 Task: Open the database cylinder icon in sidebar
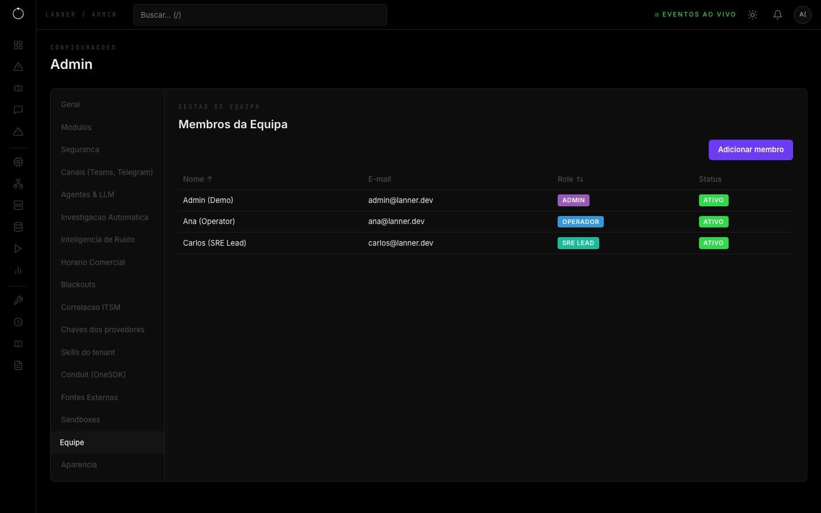point(18,227)
